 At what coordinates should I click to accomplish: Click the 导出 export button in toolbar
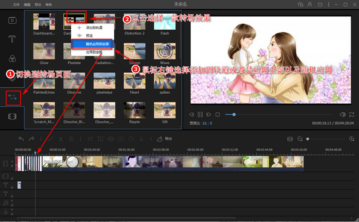point(165,138)
